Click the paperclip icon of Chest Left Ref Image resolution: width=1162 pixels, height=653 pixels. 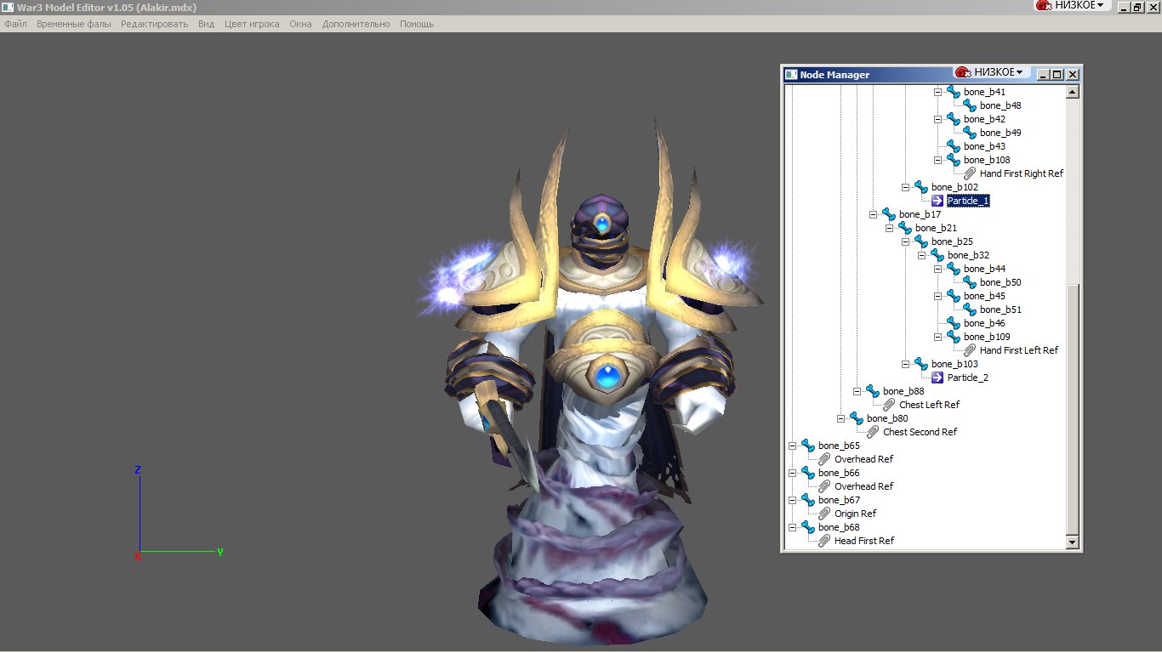pyautogui.click(x=889, y=405)
